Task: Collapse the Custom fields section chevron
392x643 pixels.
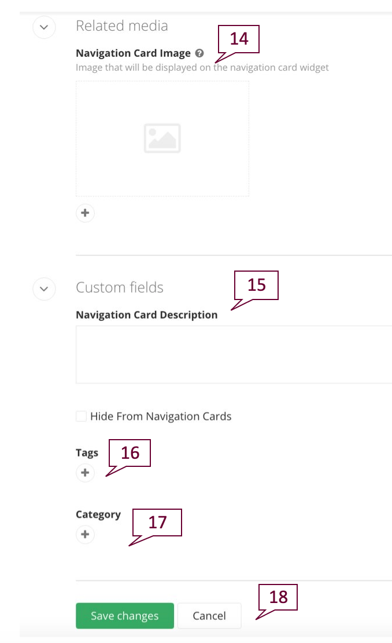Action: pyautogui.click(x=44, y=288)
